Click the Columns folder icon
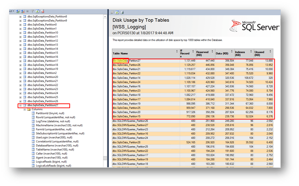The height and width of the screenshot is (186, 299). click(29, 109)
